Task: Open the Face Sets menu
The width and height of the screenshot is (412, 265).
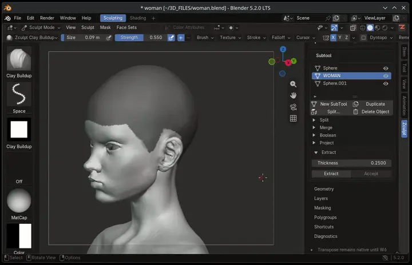Action: (x=126, y=27)
